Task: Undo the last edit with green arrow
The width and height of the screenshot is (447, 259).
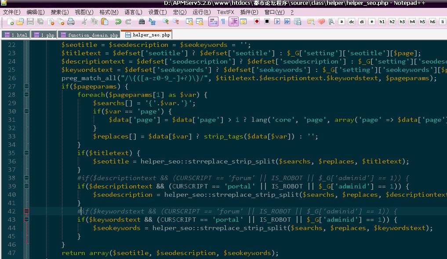Action: pyautogui.click(x=118, y=21)
